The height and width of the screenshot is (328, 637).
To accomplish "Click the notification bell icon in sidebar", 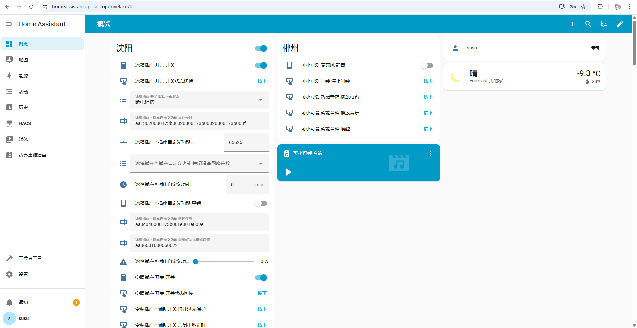I will [x=9, y=302].
